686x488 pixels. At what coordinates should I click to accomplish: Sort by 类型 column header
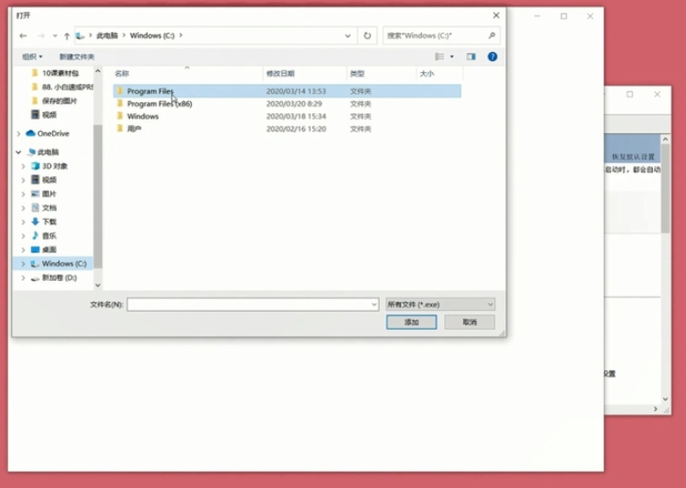tap(357, 74)
